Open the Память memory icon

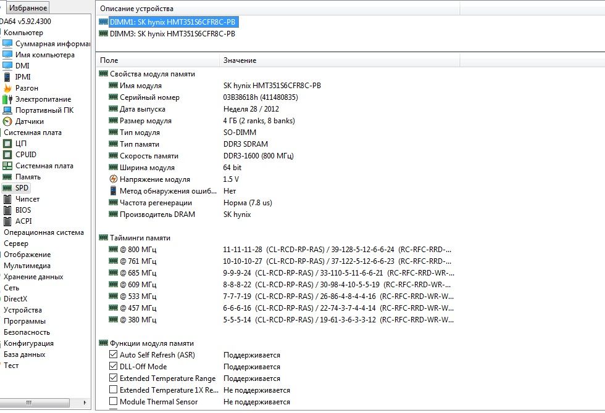7,177
